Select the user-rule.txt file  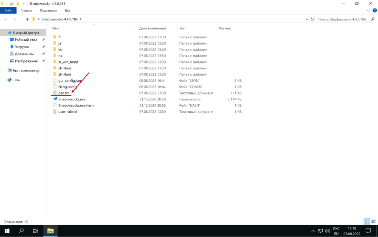tap(68, 111)
